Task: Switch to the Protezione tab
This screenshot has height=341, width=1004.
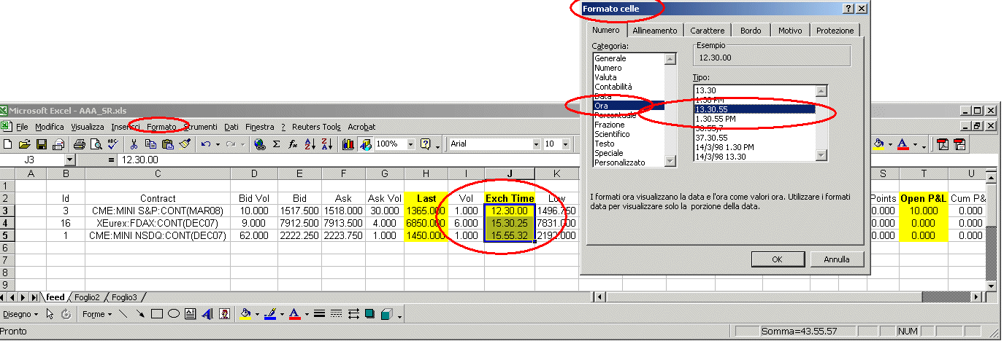Action: 835,30
